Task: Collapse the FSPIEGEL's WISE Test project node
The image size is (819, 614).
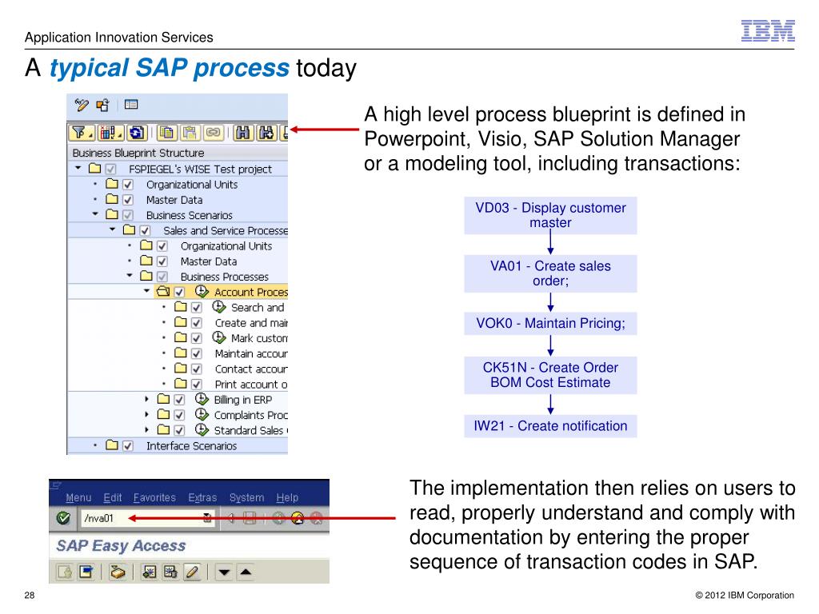Action: (78, 168)
